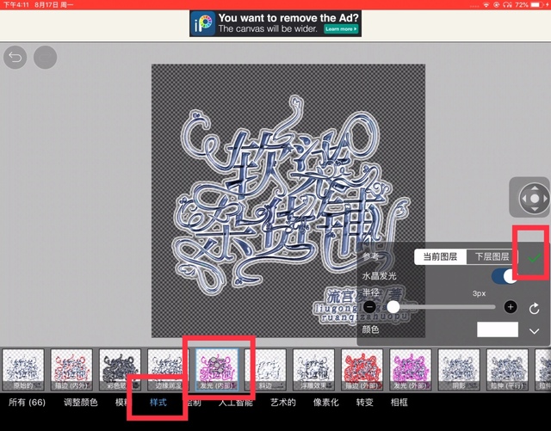Screen dimensions: 551x431
Task: Confirm the filter with the green checkmark
Action: pyautogui.click(x=534, y=257)
